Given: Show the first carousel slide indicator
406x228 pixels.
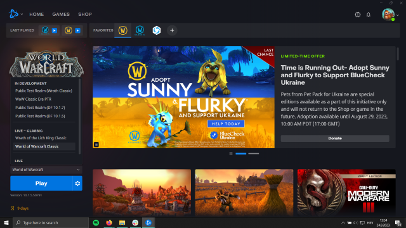Looking at the screenshot, I should (241, 153).
